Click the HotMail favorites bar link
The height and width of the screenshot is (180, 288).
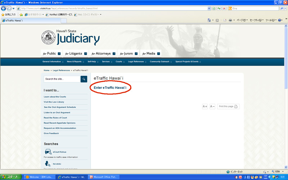tap(59, 14)
